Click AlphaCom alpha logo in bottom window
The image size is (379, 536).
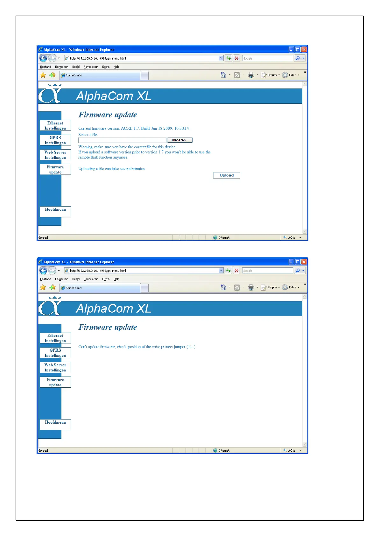[50, 306]
